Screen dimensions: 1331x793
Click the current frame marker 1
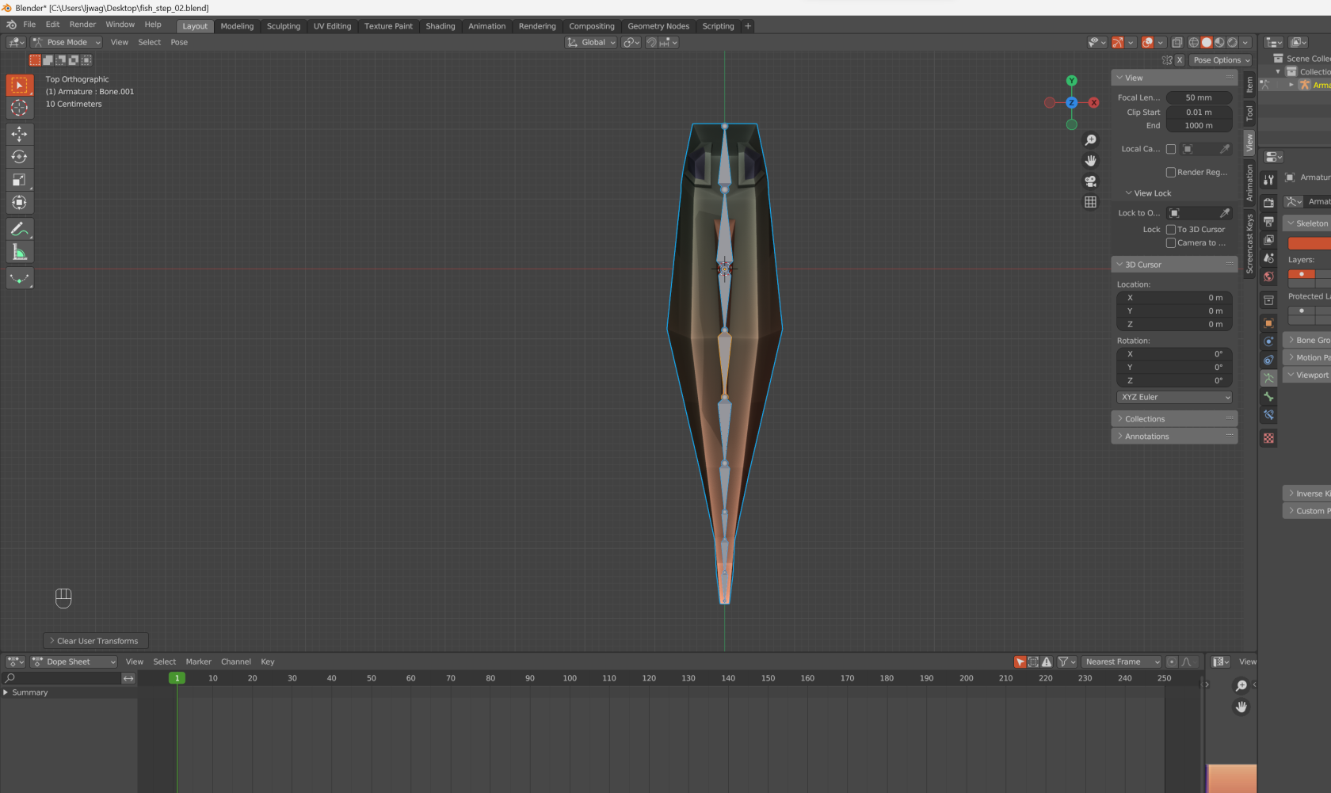click(177, 678)
